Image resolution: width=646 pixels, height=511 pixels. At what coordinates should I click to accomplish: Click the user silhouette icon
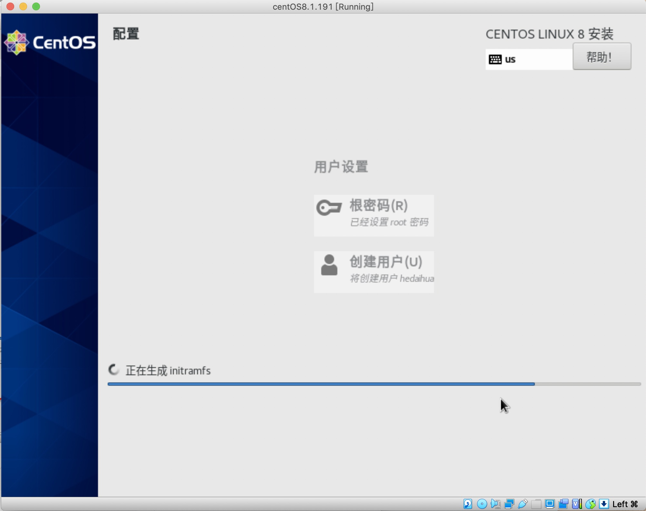[x=329, y=265]
